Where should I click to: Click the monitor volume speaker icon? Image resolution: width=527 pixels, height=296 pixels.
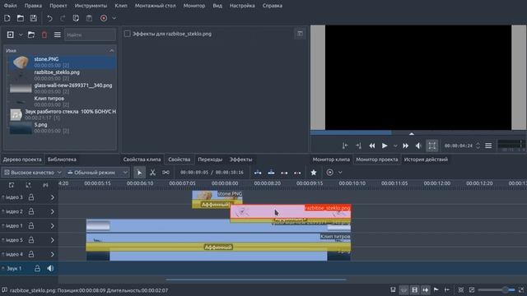[418, 146]
